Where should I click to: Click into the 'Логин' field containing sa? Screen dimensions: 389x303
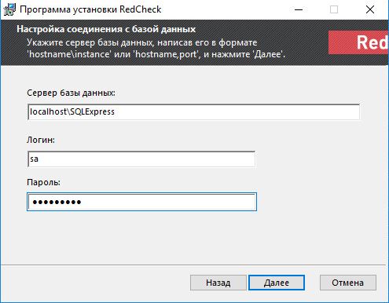coord(141,159)
